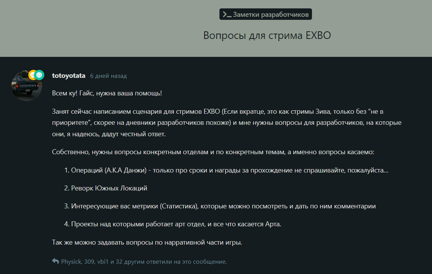Screen dimensions: 432x274
Task: Click list item Реворк Южных Локаций
Action: point(106,188)
